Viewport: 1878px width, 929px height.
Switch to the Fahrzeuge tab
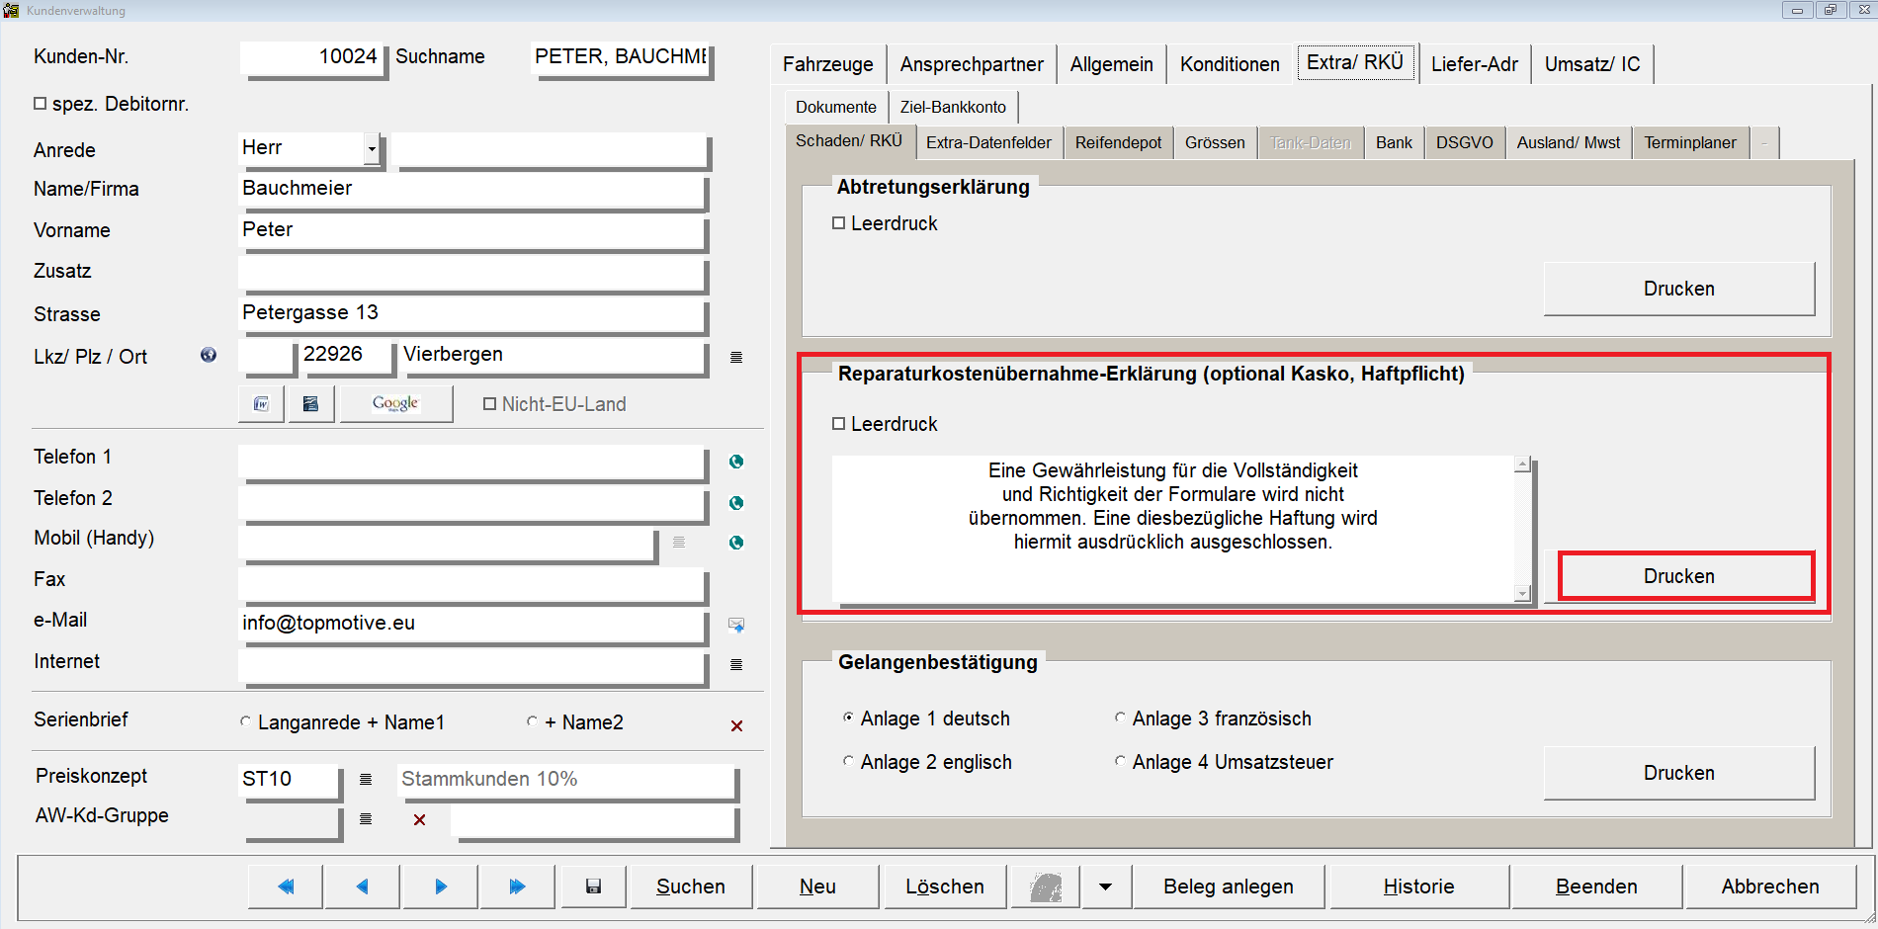point(828,64)
